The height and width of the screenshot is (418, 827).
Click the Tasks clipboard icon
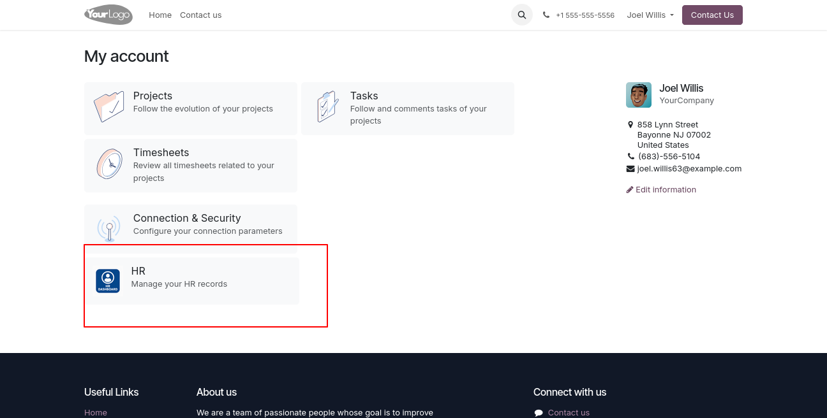click(x=327, y=107)
